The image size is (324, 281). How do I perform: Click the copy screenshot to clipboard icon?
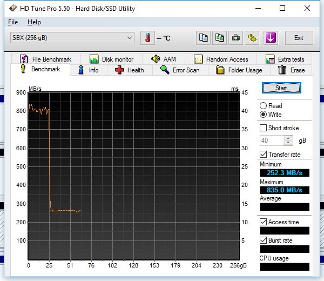(x=219, y=38)
